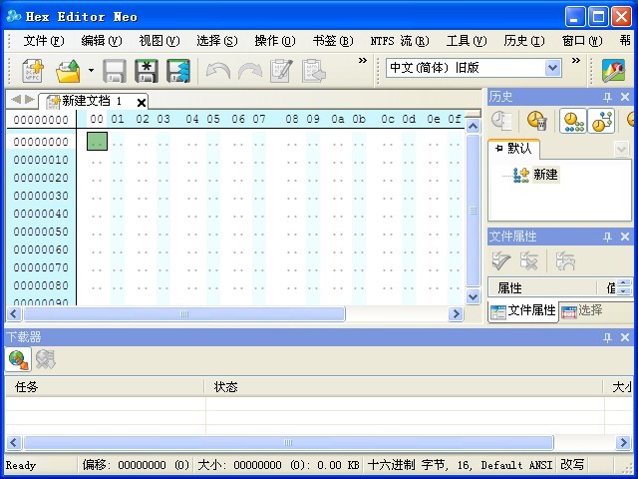Click the 属性 column header
The height and width of the screenshot is (479, 638).
click(x=542, y=288)
